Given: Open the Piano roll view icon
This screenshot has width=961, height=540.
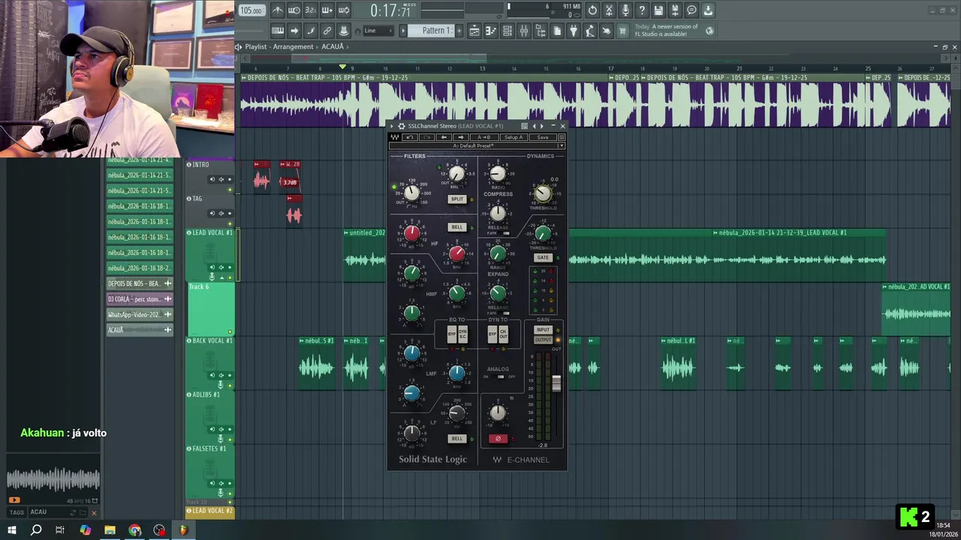Looking at the screenshot, I should tap(491, 31).
